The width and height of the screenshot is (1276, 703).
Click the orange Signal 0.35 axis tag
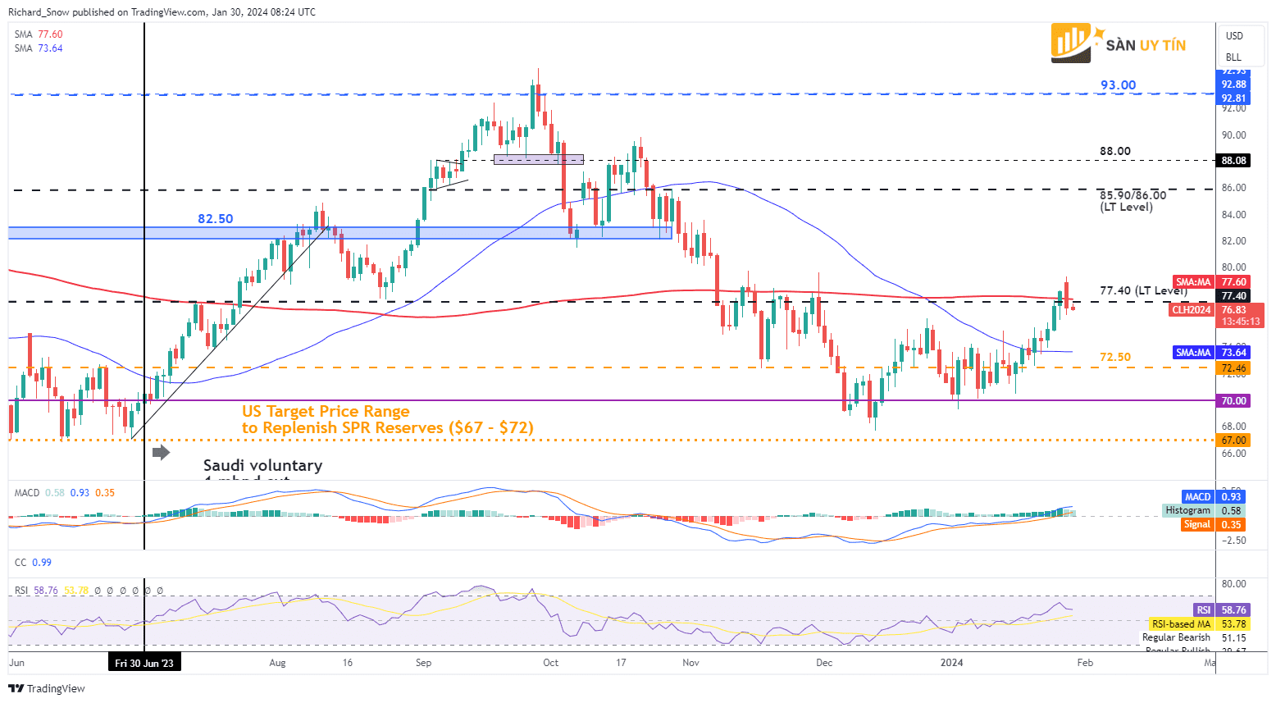[x=1214, y=525]
